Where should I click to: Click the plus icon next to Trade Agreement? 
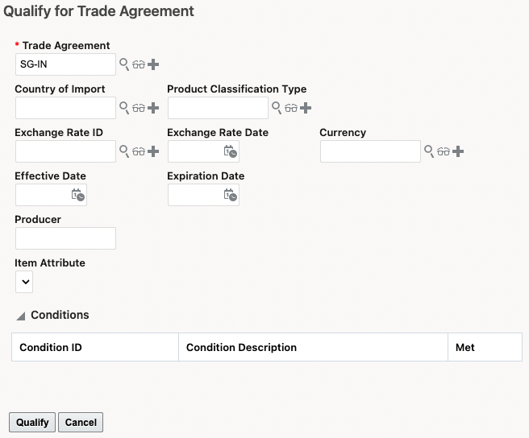click(153, 64)
